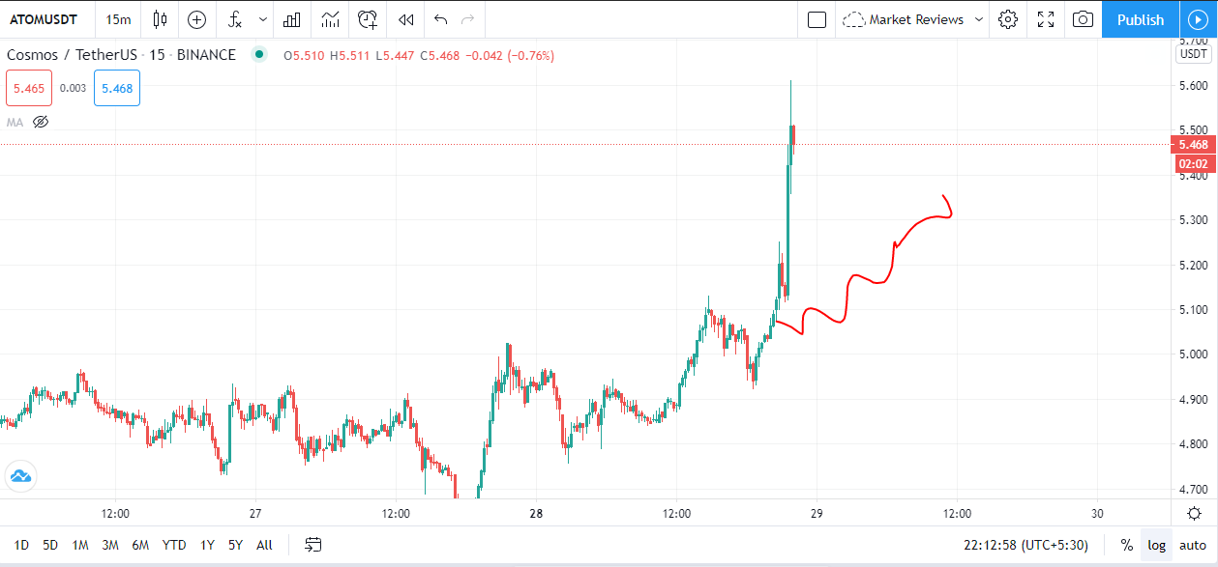The width and height of the screenshot is (1218, 567).
Task: Click the compare or add symbol icon
Action: pos(197,19)
